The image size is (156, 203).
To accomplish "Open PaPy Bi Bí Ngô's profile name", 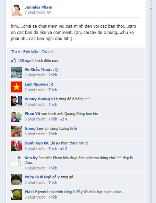I will coord(38,177).
